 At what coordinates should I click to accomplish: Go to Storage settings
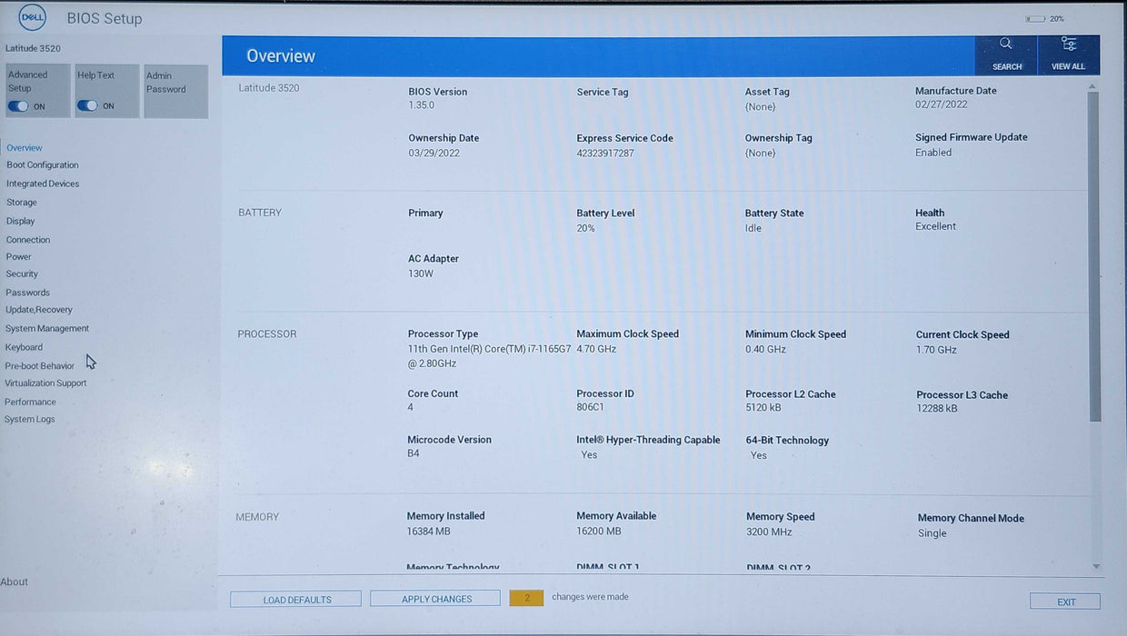point(22,203)
